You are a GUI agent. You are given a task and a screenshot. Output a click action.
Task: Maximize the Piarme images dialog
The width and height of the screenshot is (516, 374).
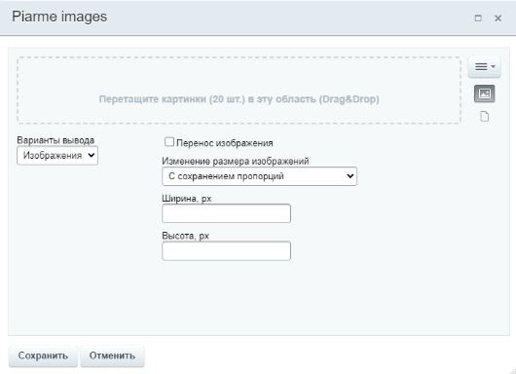click(478, 19)
